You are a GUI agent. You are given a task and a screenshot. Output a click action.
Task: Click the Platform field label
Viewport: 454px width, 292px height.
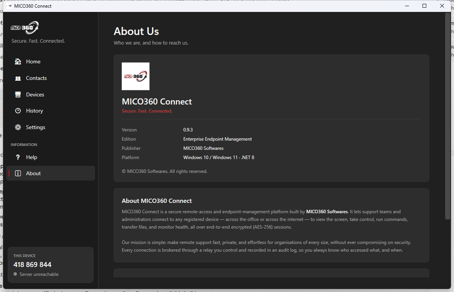(x=130, y=158)
